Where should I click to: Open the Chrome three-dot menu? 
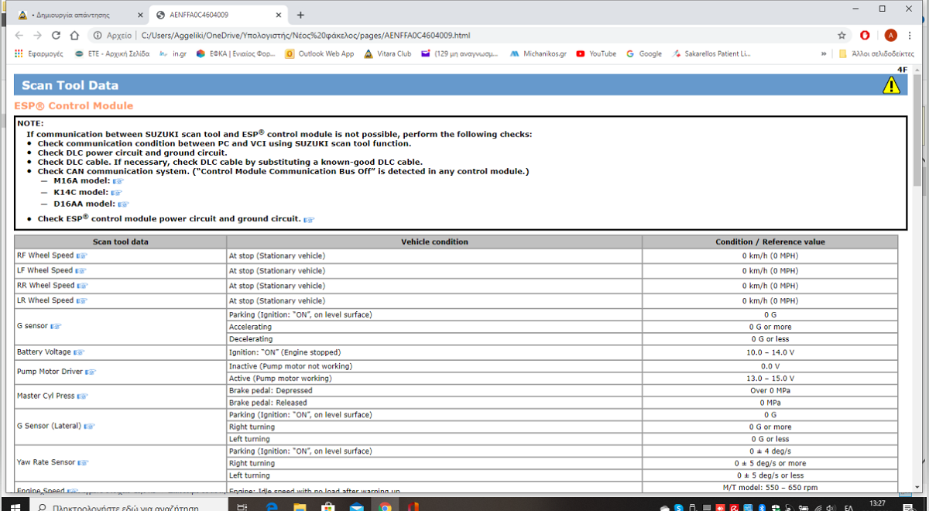pyautogui.click(x=911, y=36)
